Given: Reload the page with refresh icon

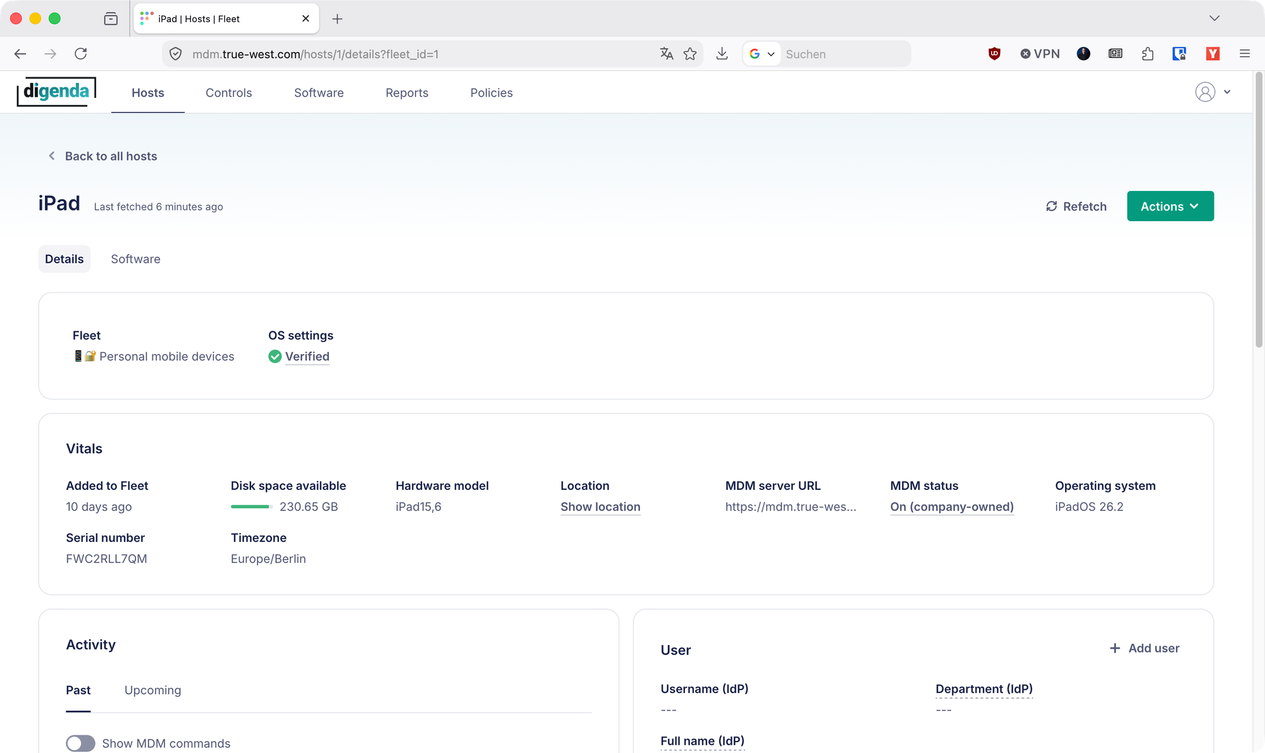Looking at the screenshot, I should click(x=81, y=54).
